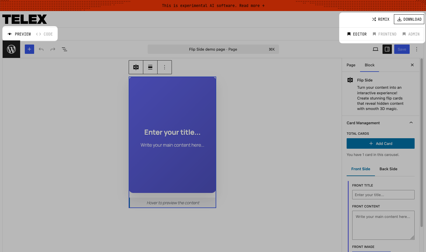Viewport: 426px width, 252px height.
Task: Open the block's three-dot options icon
Action: [x=164, y=67]
